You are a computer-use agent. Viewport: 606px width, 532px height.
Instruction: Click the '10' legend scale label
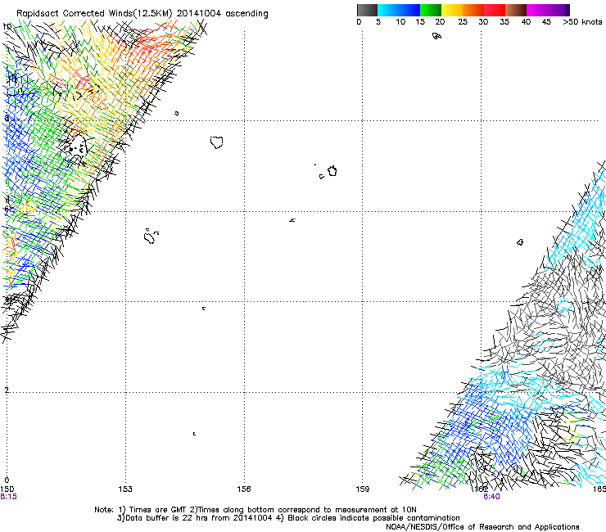[x=400, y=22]
